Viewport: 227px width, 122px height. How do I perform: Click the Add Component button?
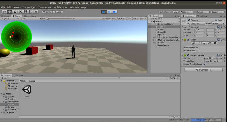[203, 70]
